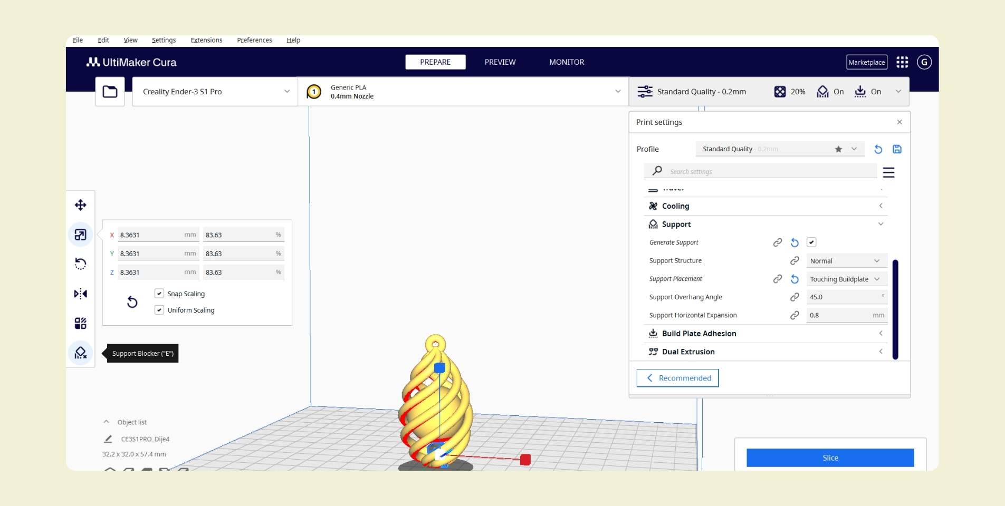
Task: Collapse the Support settings section
Action: click(x=765, y=224)
